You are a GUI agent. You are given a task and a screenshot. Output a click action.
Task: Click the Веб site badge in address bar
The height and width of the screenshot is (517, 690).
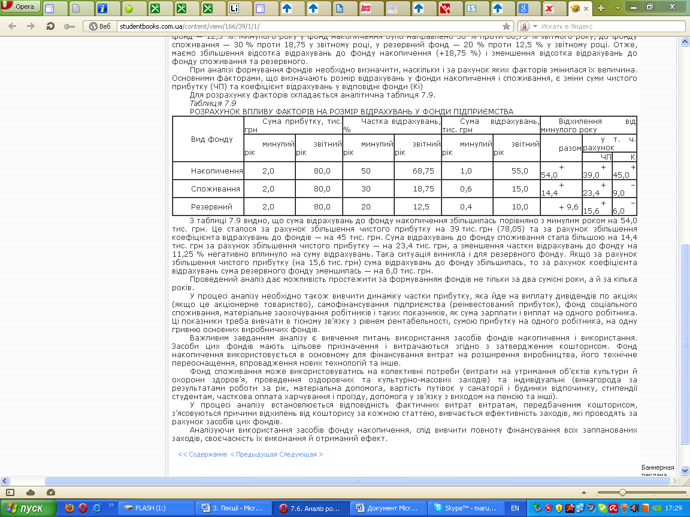(100, 26)
